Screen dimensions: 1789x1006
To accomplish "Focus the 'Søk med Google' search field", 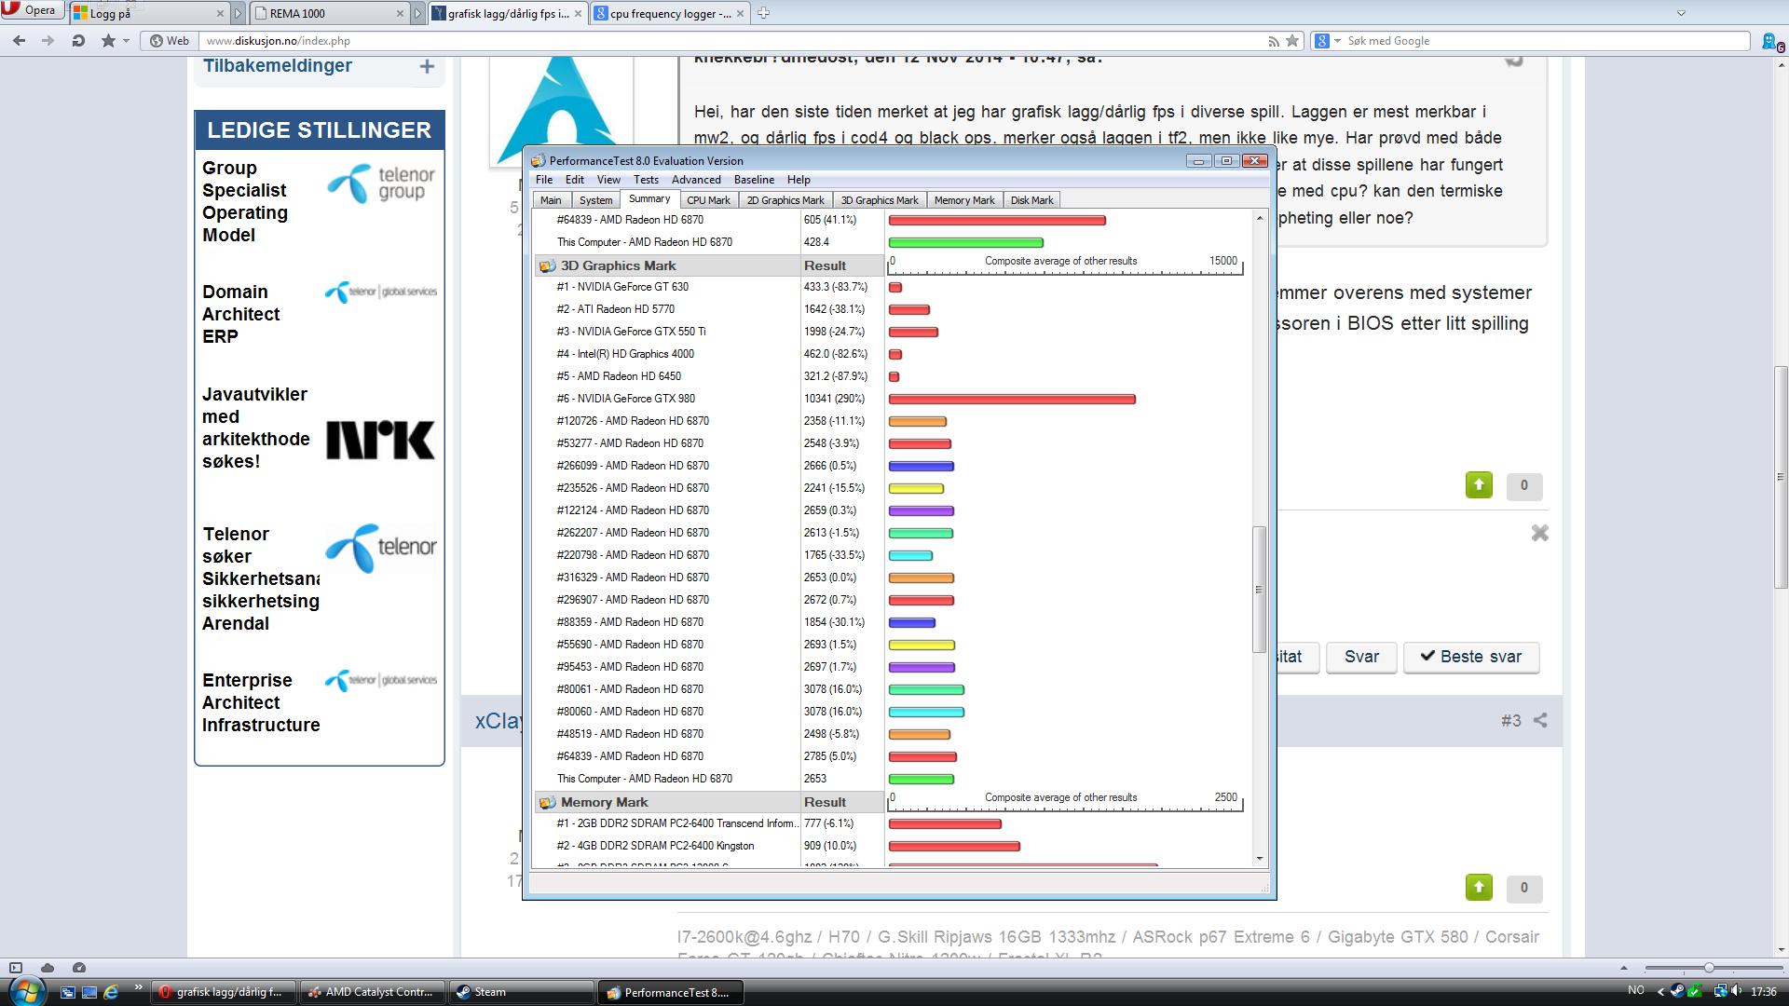I will [1547, 41].
